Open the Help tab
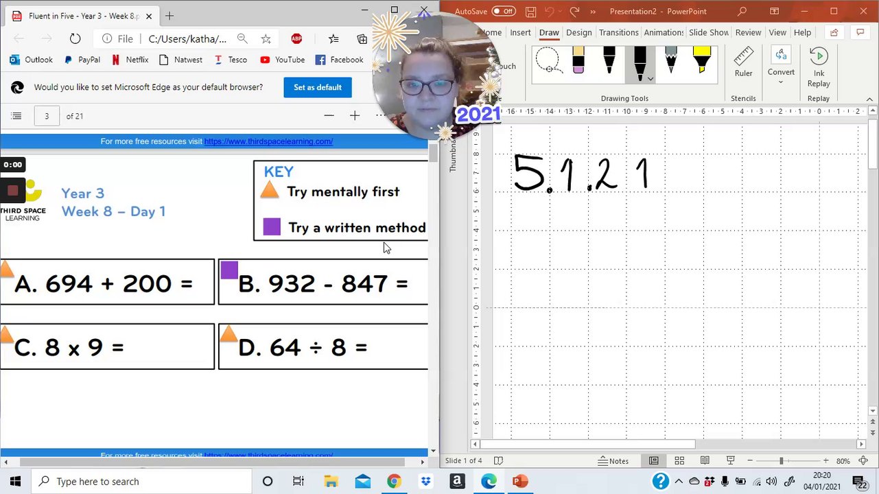 point(802,32)
